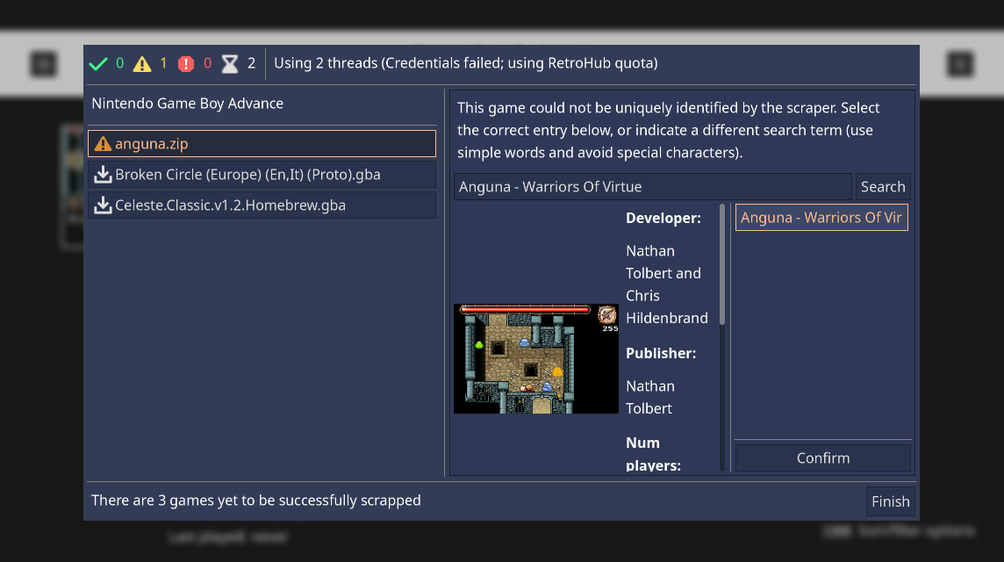The height and width of the screenshot is (562, 1004).
Task: Click the yellow warning triangle counter icon
Action: [x=142, y=63]
